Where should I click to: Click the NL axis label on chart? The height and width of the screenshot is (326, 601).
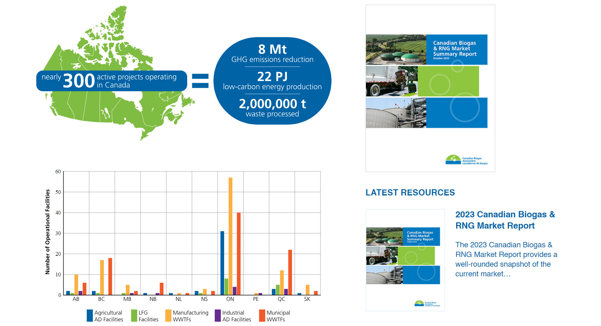point(179,299)
